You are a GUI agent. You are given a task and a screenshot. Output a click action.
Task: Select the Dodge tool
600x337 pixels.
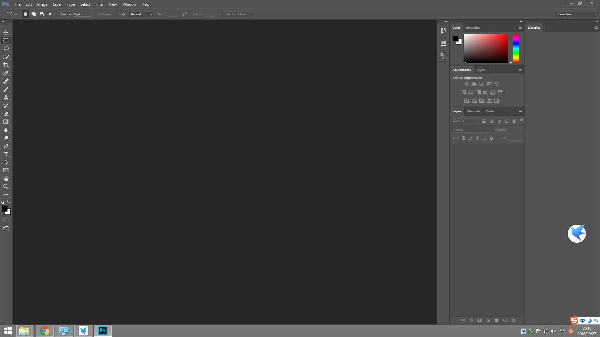pos(6,138)
